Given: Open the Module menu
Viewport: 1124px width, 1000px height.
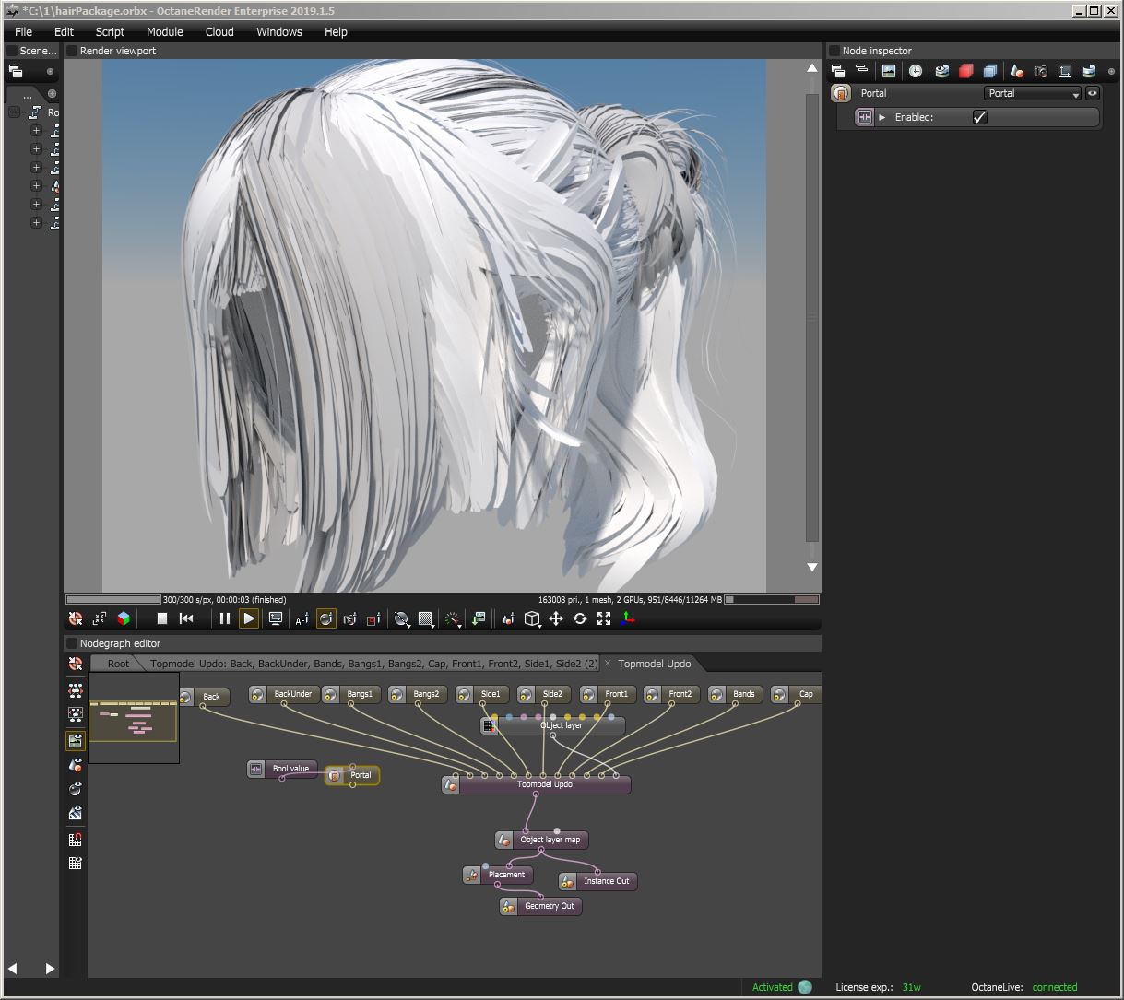Looking at the screenshot, I should click(165, 31).
